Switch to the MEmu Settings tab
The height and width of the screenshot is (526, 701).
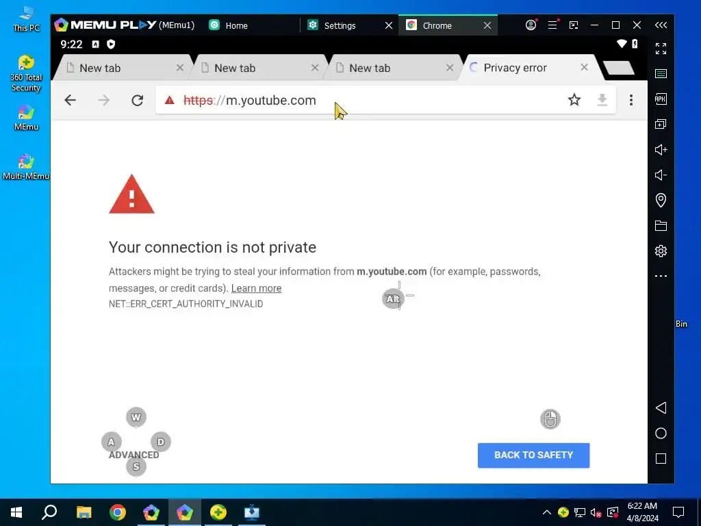340,25
